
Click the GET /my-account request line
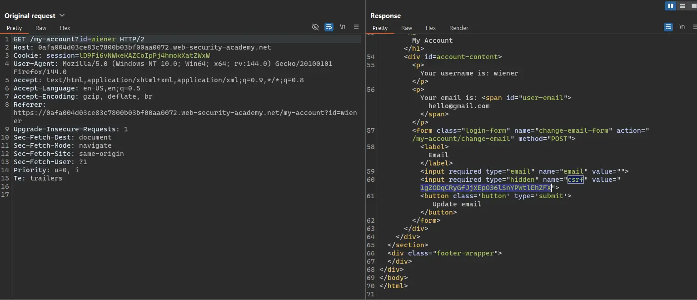pos(79,40)
